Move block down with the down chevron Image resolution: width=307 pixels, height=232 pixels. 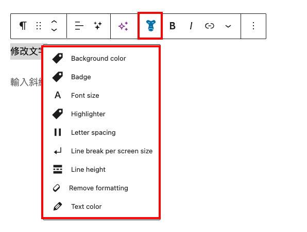point(54,30)
